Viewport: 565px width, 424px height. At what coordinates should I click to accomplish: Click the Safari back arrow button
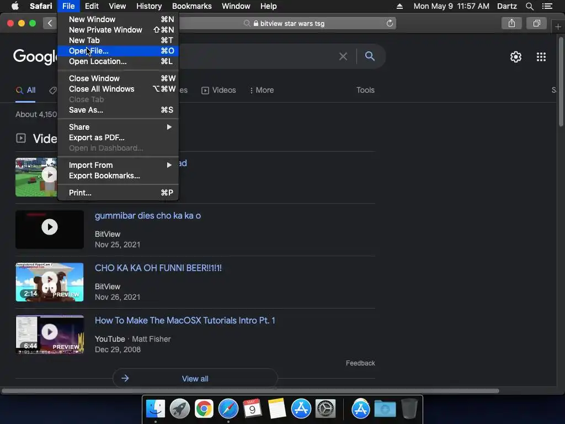[50, 23]
